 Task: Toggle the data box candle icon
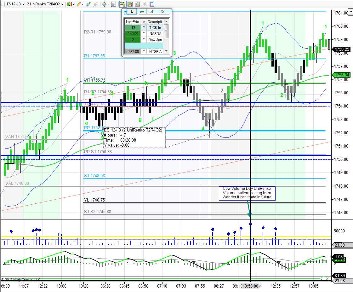pos(130,4)
